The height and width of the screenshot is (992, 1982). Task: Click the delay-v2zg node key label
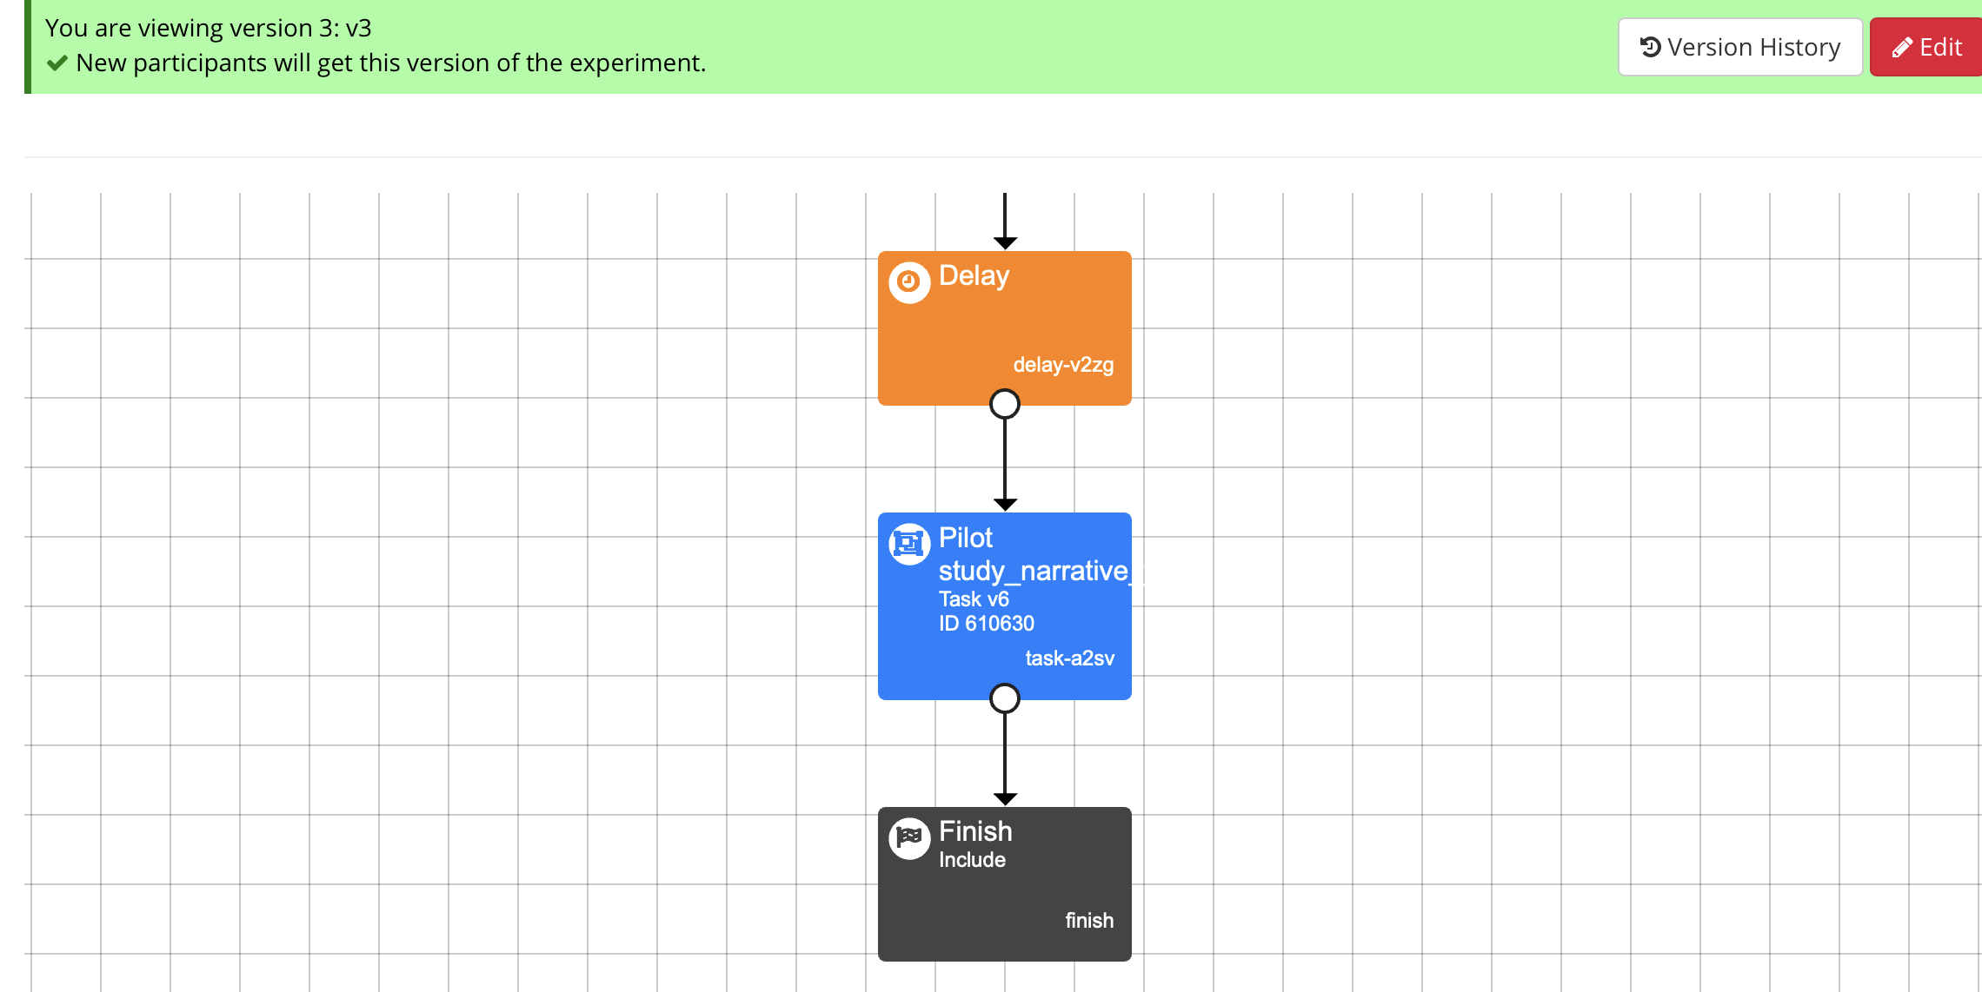pos(1063,365)
